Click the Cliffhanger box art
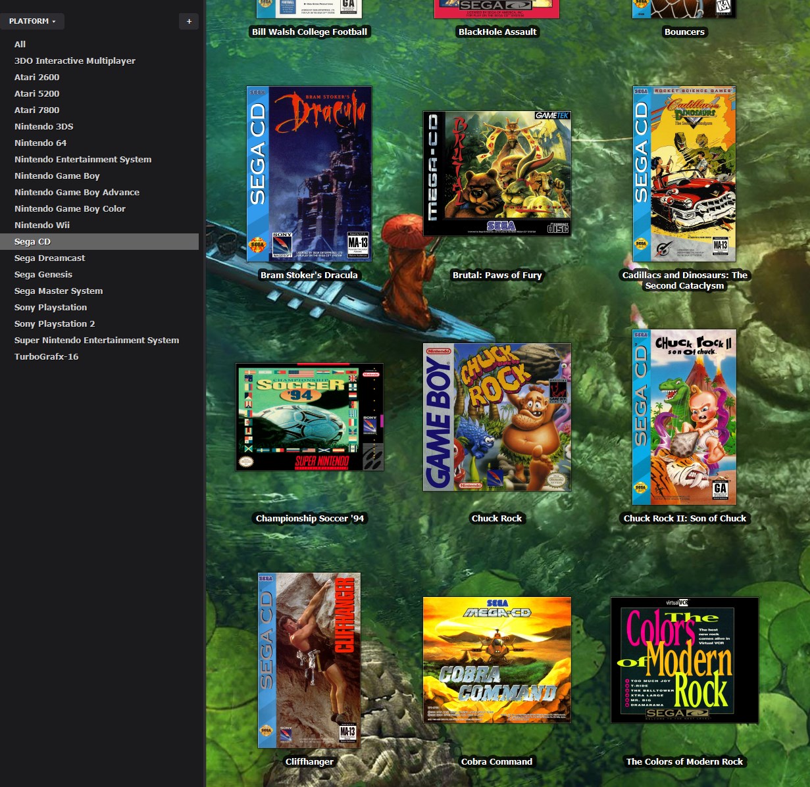The image size is (810, 787). (x=309, y=660)
